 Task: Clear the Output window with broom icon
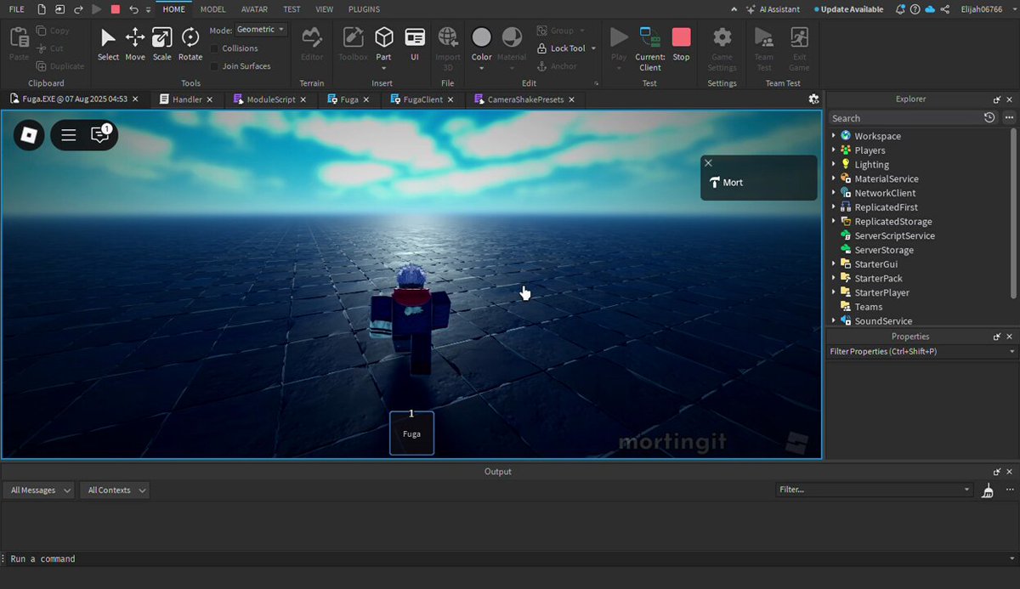click(988, 490)
